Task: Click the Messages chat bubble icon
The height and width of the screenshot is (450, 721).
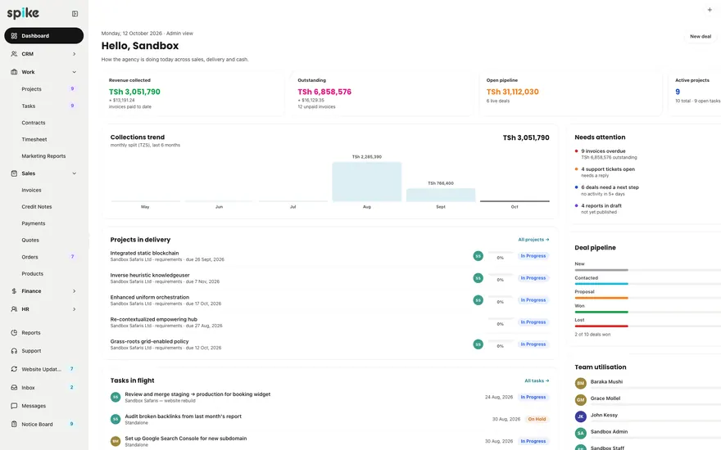Action: coord(14,406)
